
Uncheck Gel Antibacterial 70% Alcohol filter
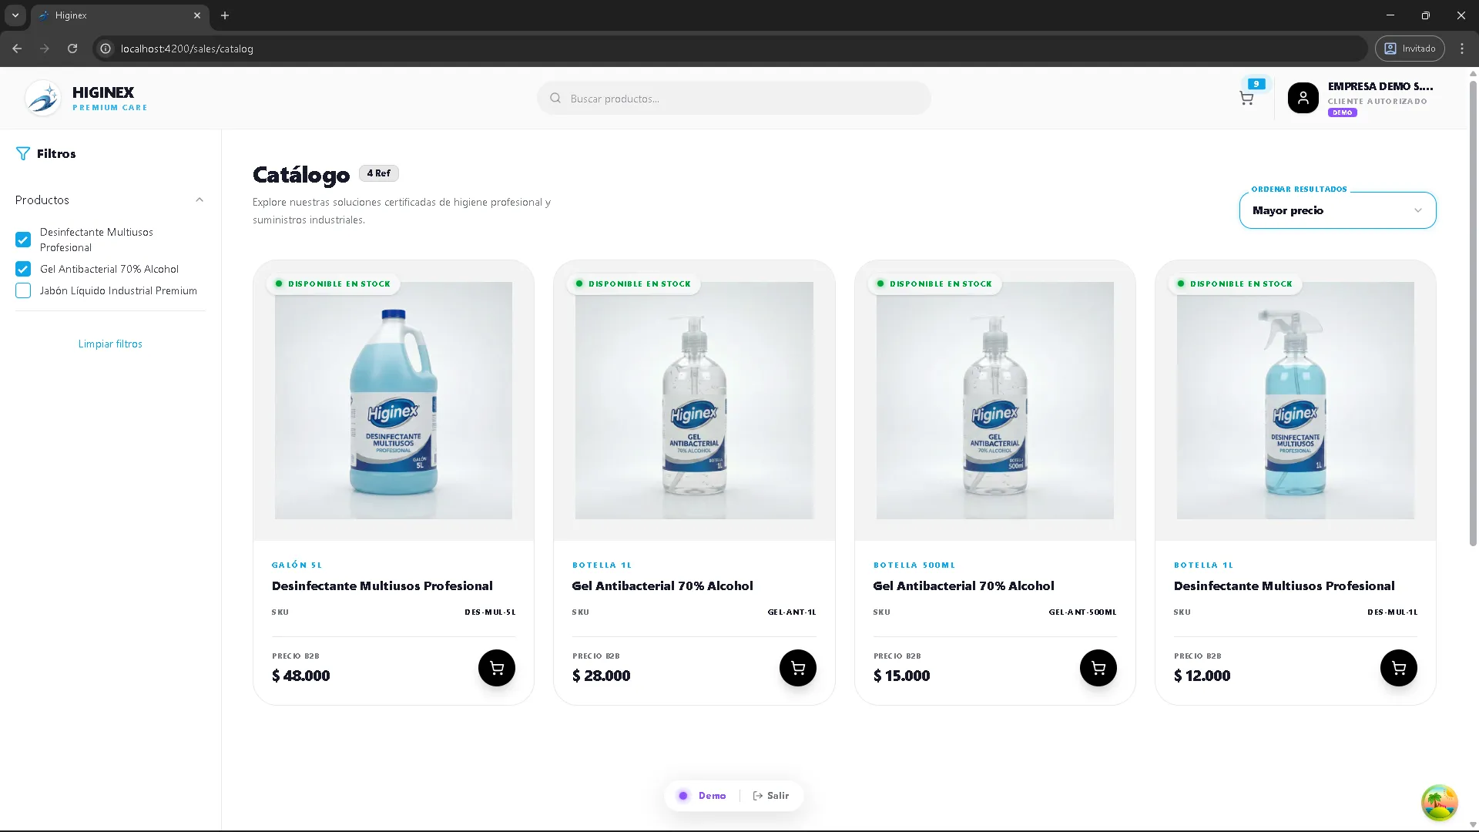tap(22, 269)
